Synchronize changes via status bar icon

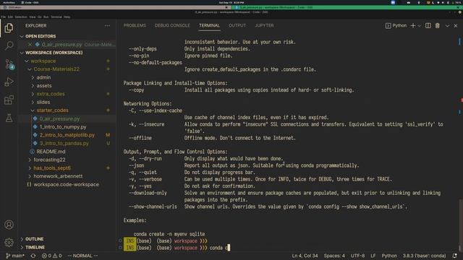[33, 256]
